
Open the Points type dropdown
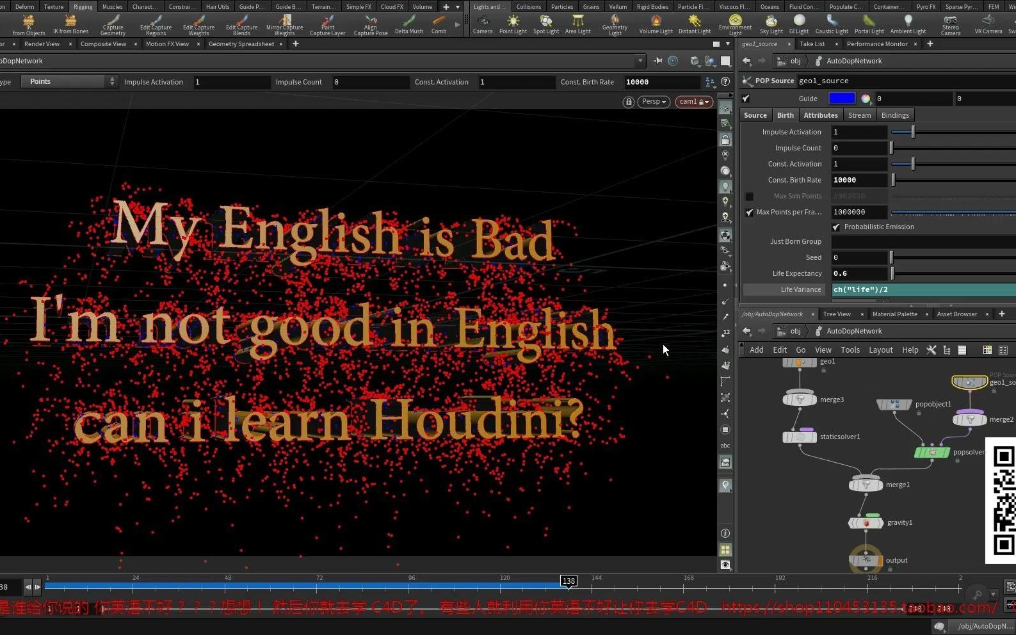pos(69,82)
